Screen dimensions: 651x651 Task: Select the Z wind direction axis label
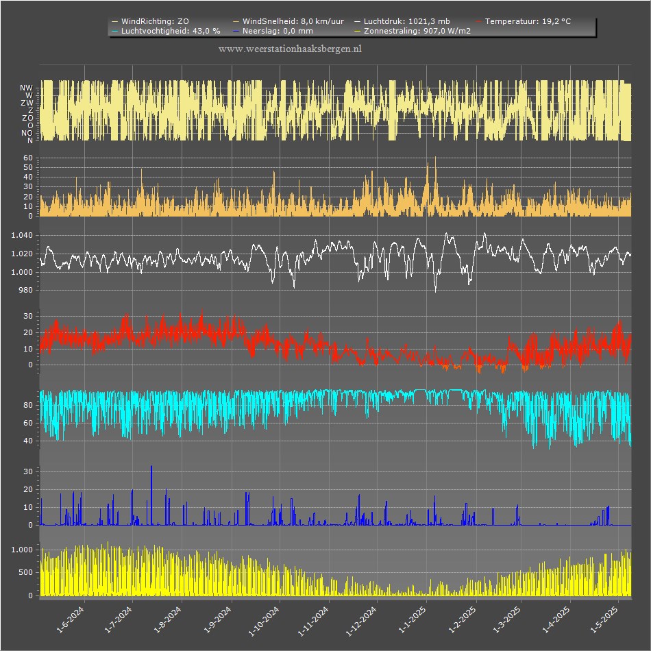pos(31,110)
